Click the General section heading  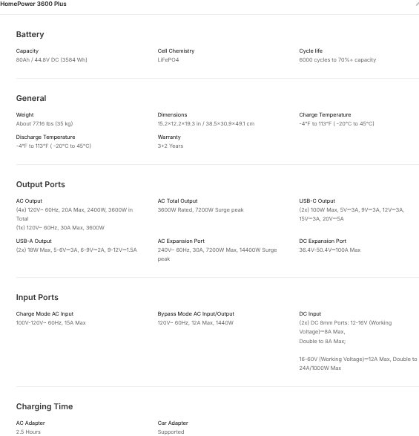coord(31,98)
